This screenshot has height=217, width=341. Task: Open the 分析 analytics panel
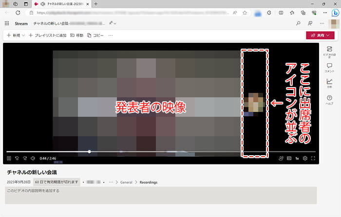(329, 83)
